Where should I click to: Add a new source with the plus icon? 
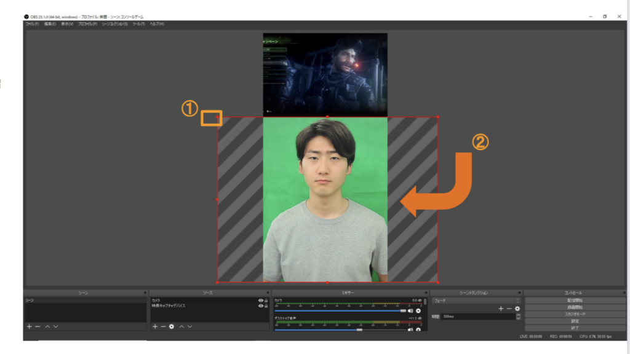pyautogui.click(x=154, y=326)
